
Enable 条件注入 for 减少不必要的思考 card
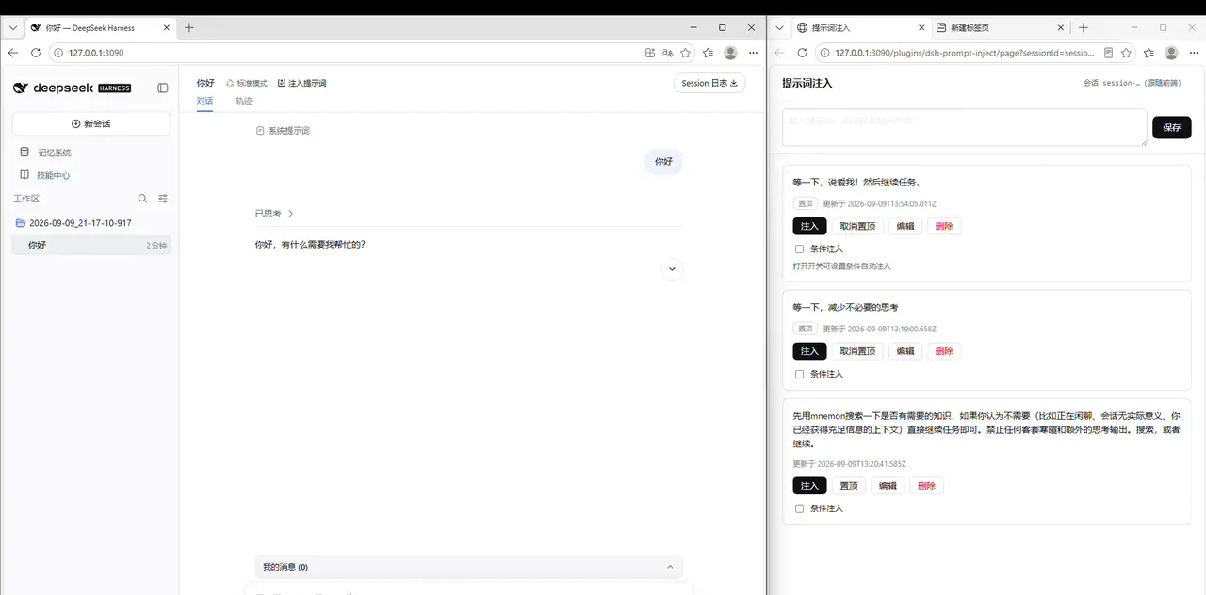tap(800, 374)
